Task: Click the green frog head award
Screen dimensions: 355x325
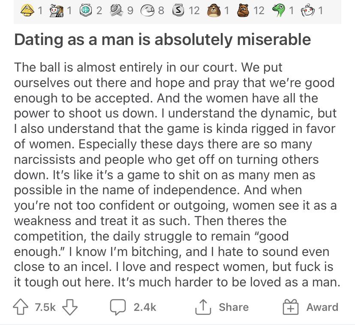Action: click(279, 10)
